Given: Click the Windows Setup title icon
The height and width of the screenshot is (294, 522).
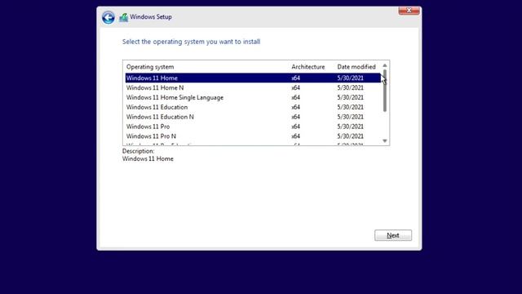Looking at the screenshot, I should pyautogui.click(x=123, y=17).
